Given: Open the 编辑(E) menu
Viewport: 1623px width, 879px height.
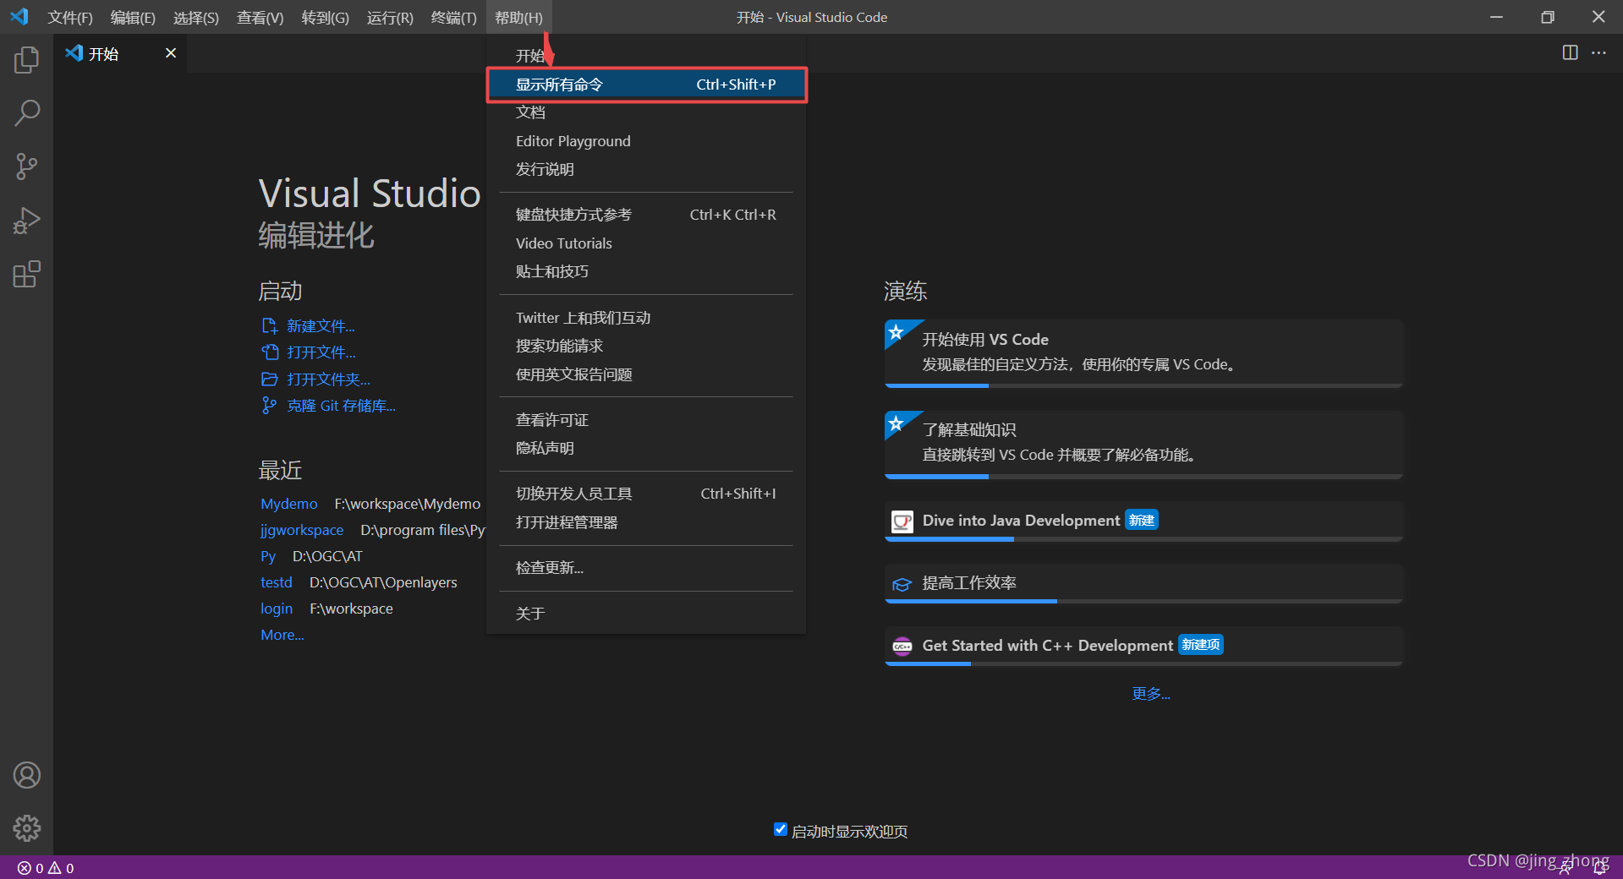Looking at the screenshot, I should pos(133,17).
